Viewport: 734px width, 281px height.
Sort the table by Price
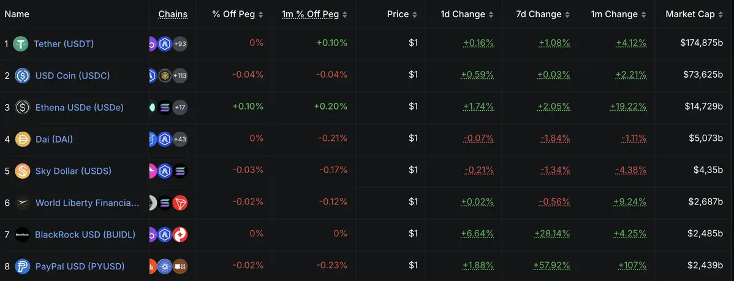403,14
